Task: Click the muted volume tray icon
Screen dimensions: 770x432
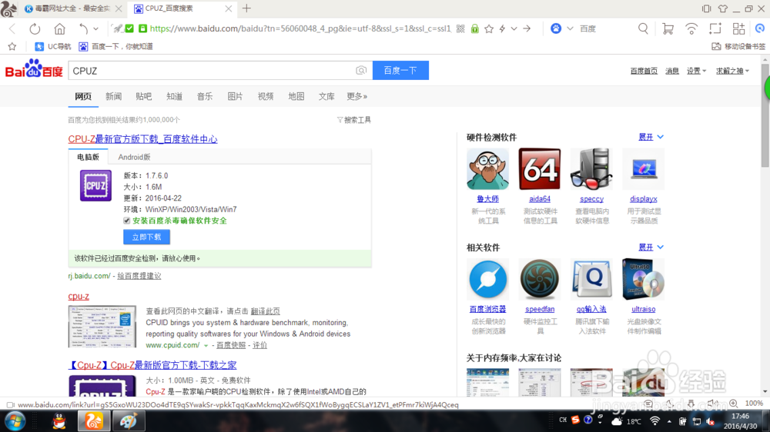Action: click(x=710, y=421)
